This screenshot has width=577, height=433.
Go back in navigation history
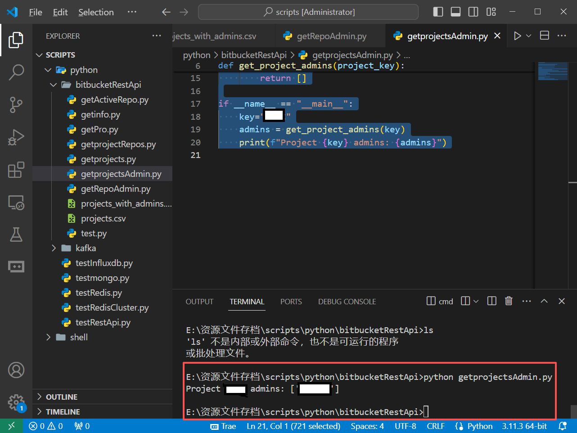tap(166, 12)
